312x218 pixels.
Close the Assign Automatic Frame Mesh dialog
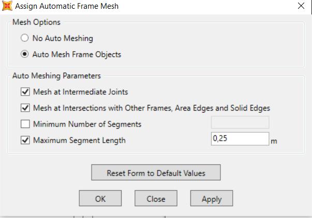301,6
